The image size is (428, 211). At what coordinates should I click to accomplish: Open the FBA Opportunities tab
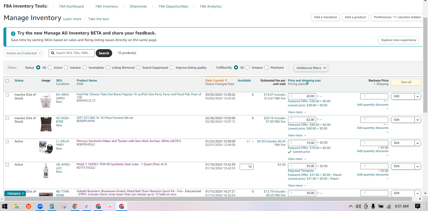pos(173,6)
